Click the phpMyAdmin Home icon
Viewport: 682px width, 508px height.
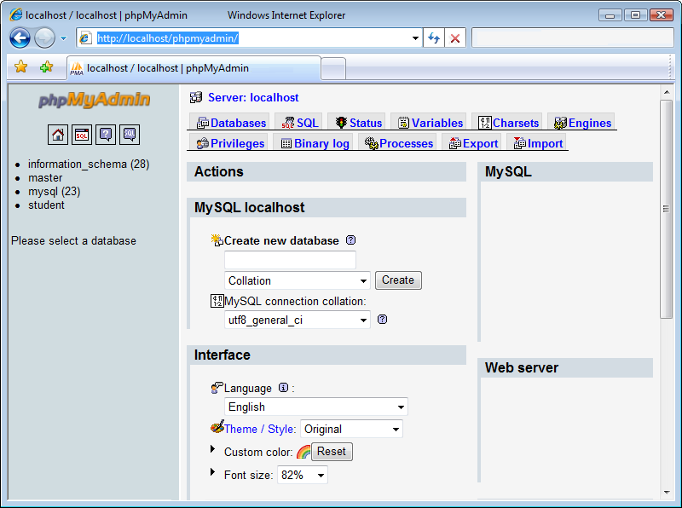click(58, 135)
